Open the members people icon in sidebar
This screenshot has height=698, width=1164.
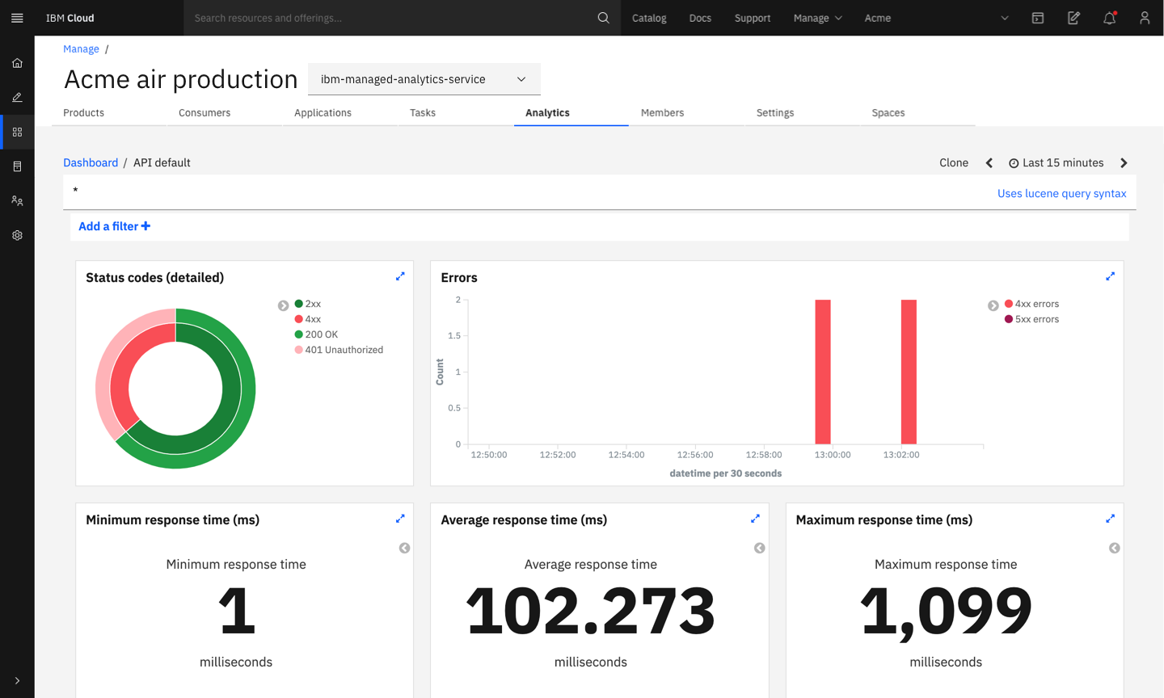tap(17, 200)
